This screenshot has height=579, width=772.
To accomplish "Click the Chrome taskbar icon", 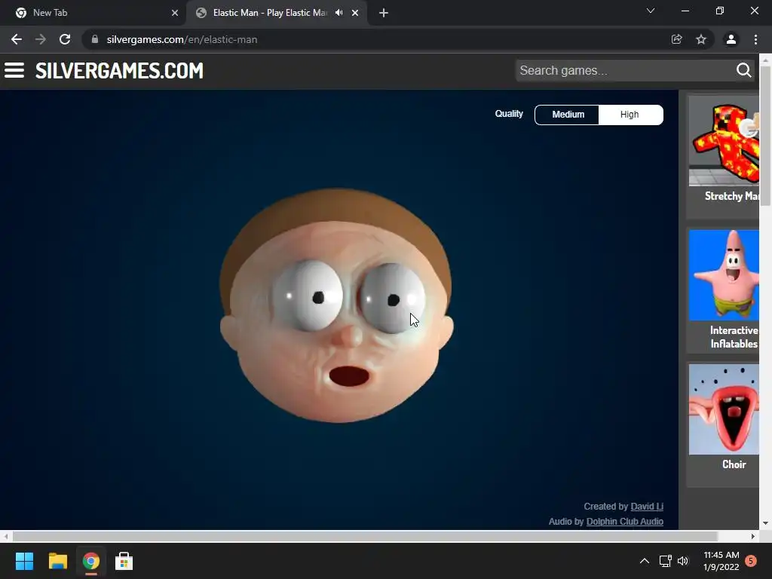I will (x=90, y=561).
